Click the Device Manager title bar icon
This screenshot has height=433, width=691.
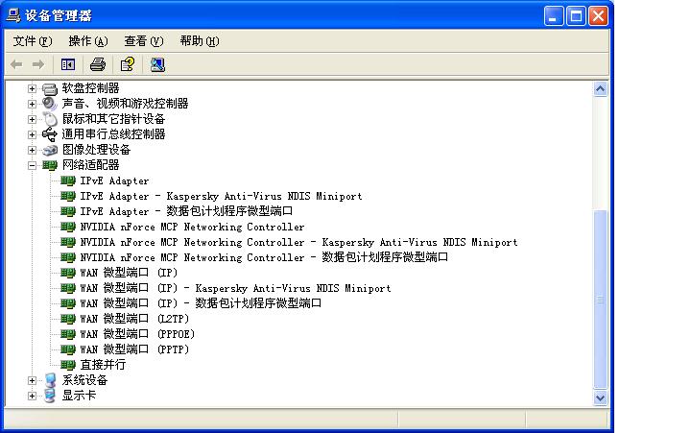tap(13, 15)
